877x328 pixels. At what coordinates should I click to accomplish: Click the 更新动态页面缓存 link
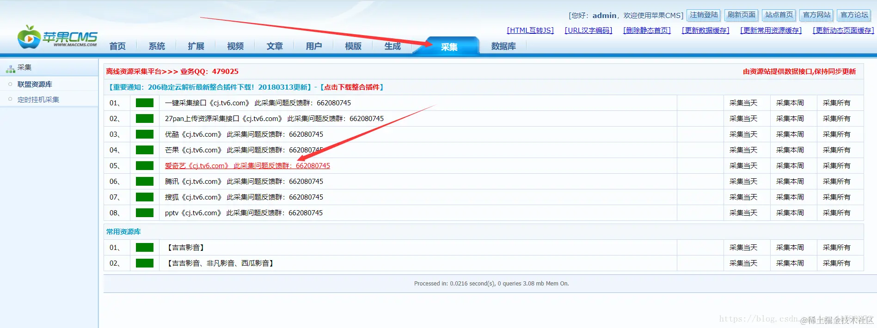click(x=844, y=30)
